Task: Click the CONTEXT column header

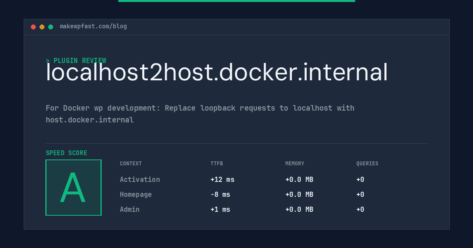Action: click(131, 164)
